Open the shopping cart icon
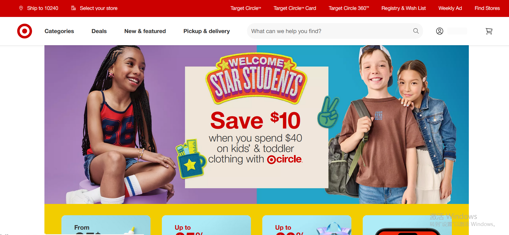This screenshot has width=509, height=235. click(489, 31)
